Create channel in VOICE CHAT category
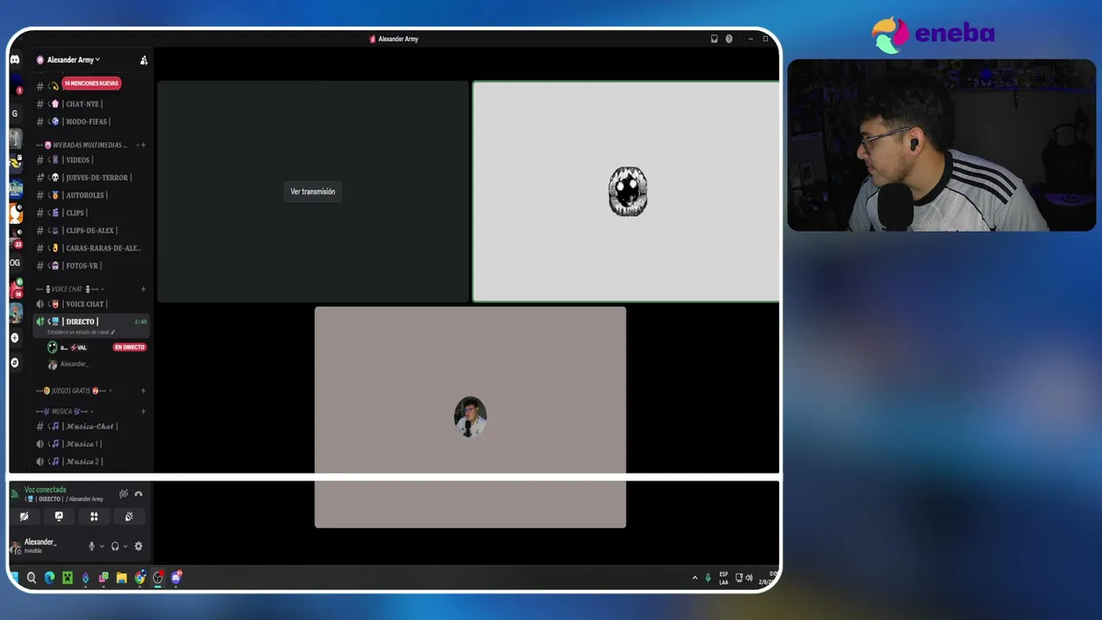The height and width of the screenshot is (620, 1102). pyautogui.click(x=143, y=289)
